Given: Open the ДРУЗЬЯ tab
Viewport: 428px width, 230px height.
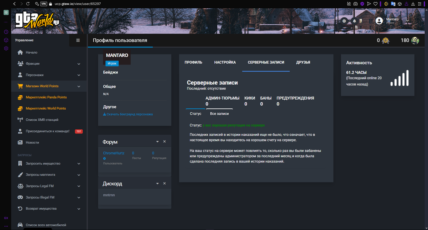Looking at the screenshot, I should (x=303, y=63).
